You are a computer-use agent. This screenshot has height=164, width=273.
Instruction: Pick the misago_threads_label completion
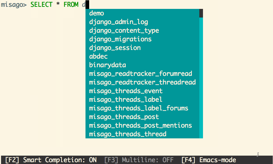(x=142, y=100)
